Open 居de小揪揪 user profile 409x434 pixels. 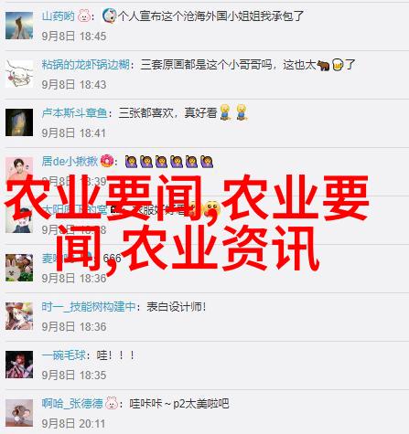click(x=70, y=161)
